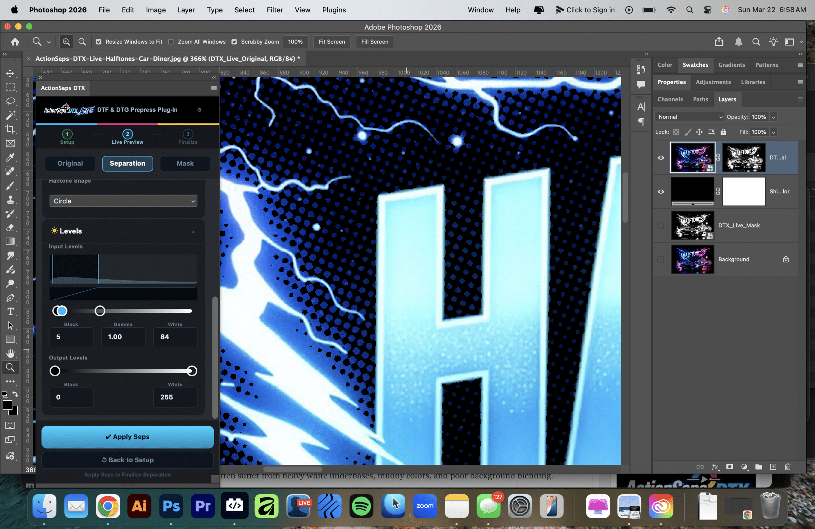Select the Crop tool
The image size is (815, 529).
click(x=10, y=129)
